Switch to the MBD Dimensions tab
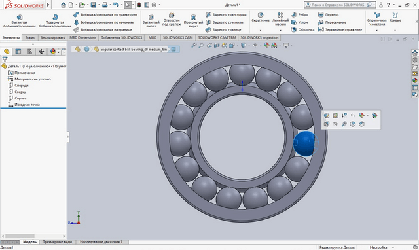 [83, 38]
